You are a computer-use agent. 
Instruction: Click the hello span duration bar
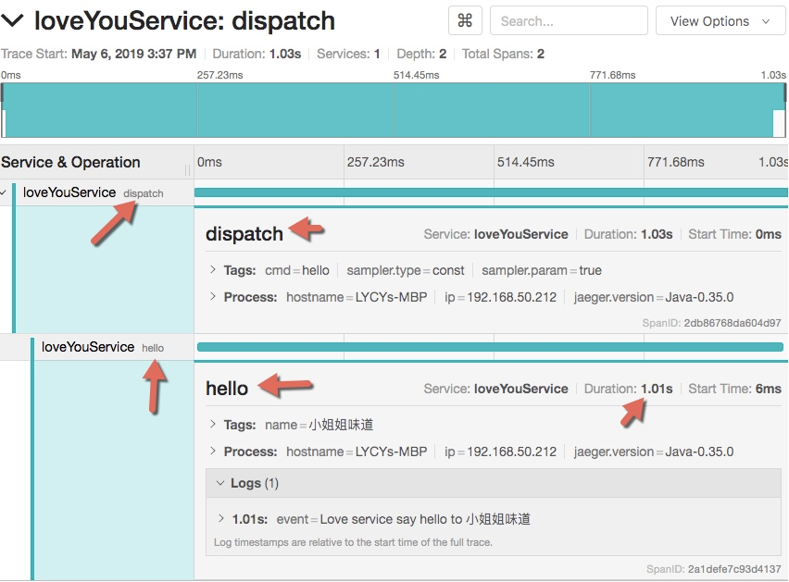coord(491,347)
